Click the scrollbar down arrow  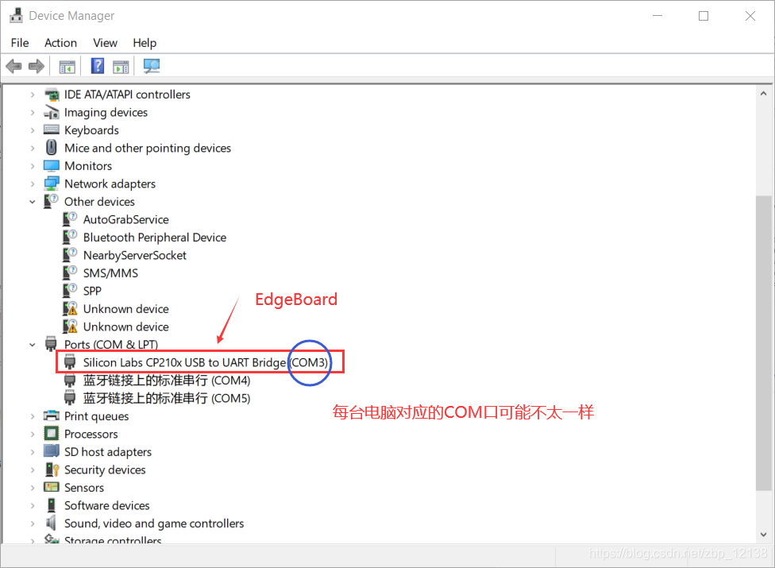click(763, 535)
